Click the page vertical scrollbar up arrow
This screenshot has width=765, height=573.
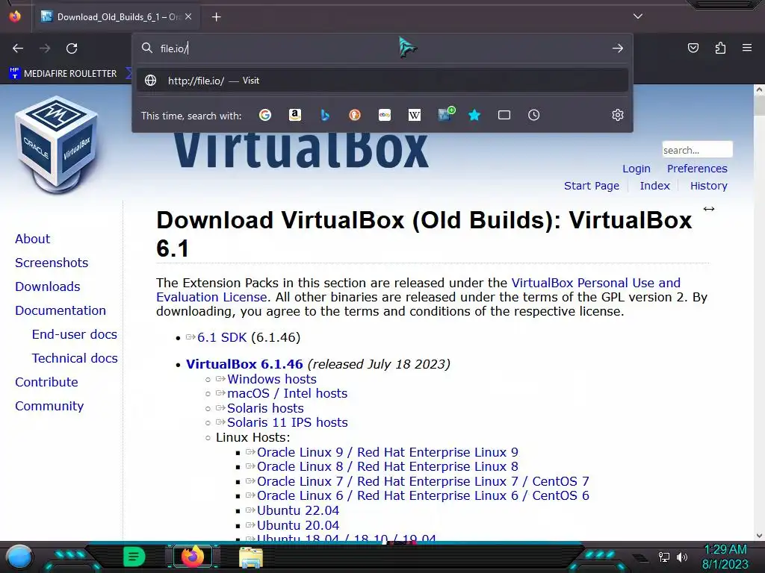click(x=759, y=90)
